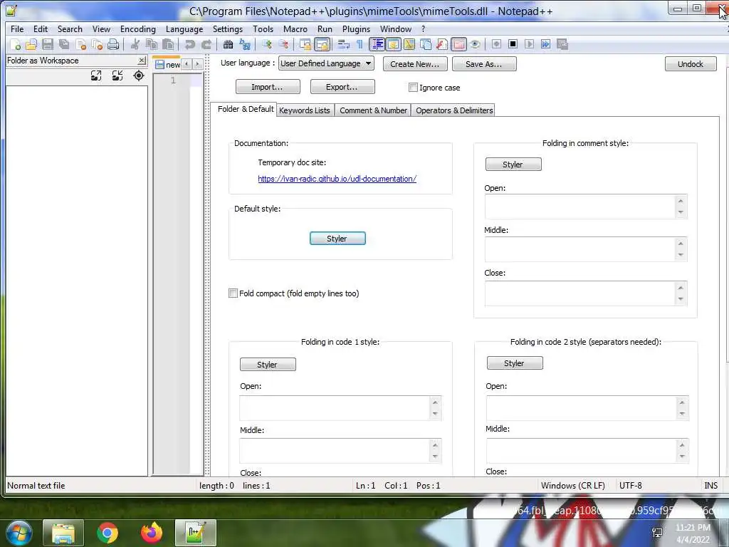Click the Save All toolbar icon
This screenshot has width=729, height=547.
tap(63, 44)
